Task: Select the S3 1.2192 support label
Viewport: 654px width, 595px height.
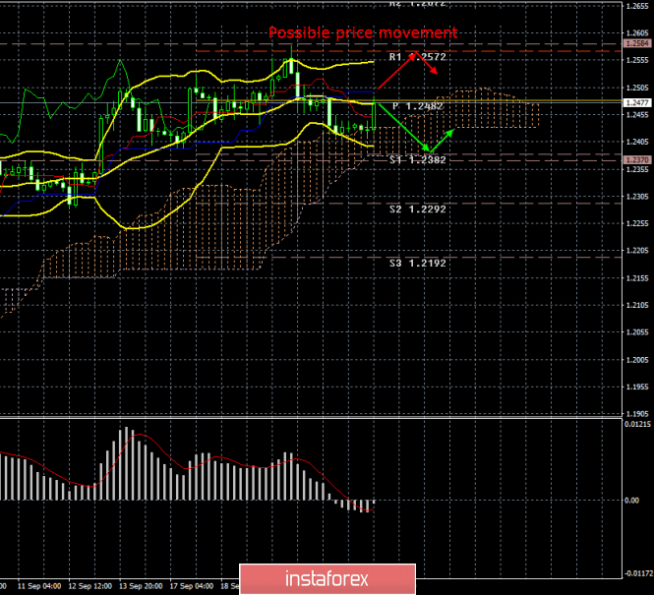Action: [418, 263]
